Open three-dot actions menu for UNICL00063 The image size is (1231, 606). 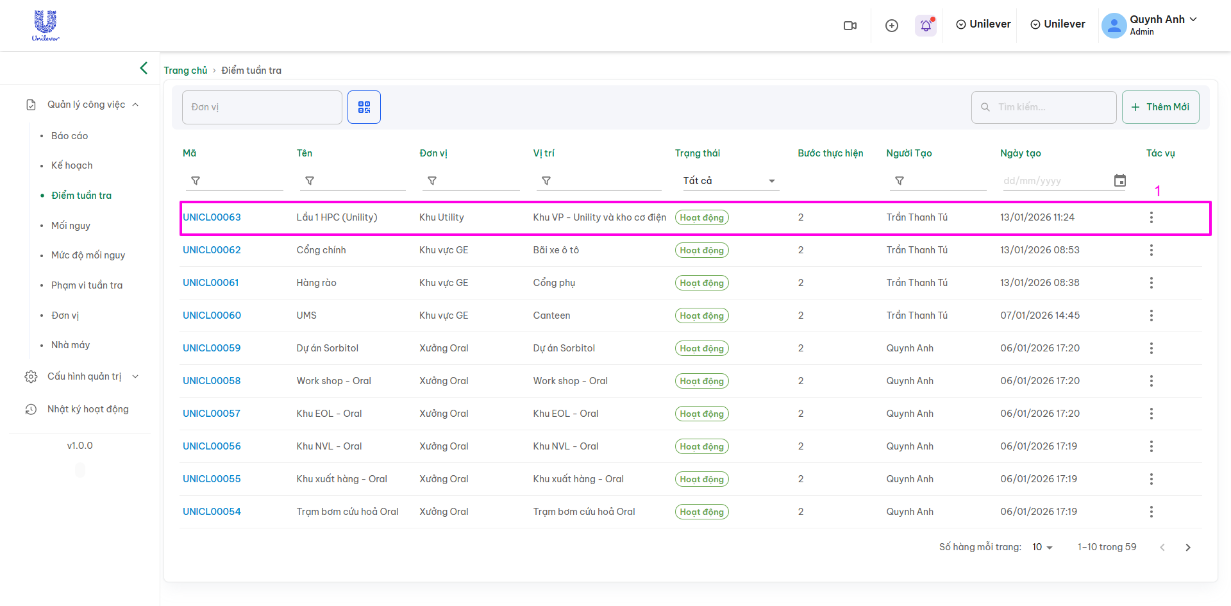(x=1151, y=217)
